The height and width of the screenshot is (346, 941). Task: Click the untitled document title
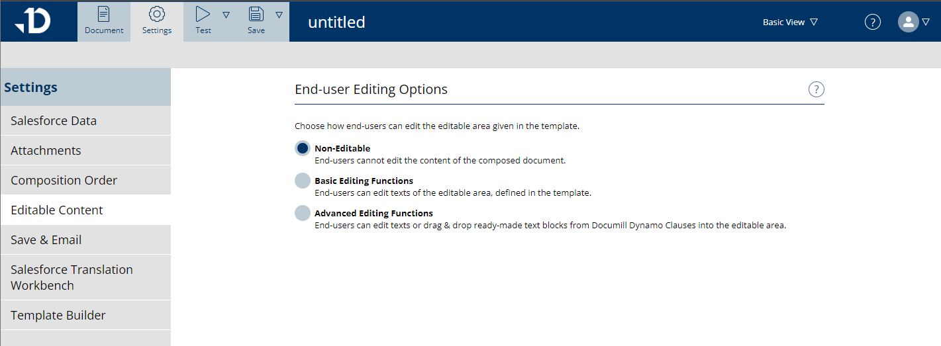pos(336,22)
